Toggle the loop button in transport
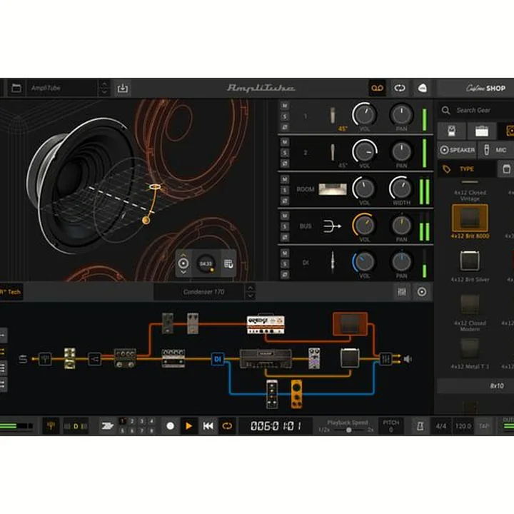Screen dimensions: 514x514 [x=227, y=425]
